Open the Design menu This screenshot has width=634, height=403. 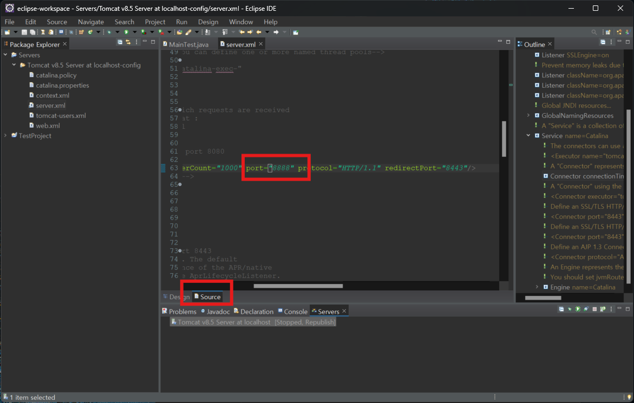point(208,22)
